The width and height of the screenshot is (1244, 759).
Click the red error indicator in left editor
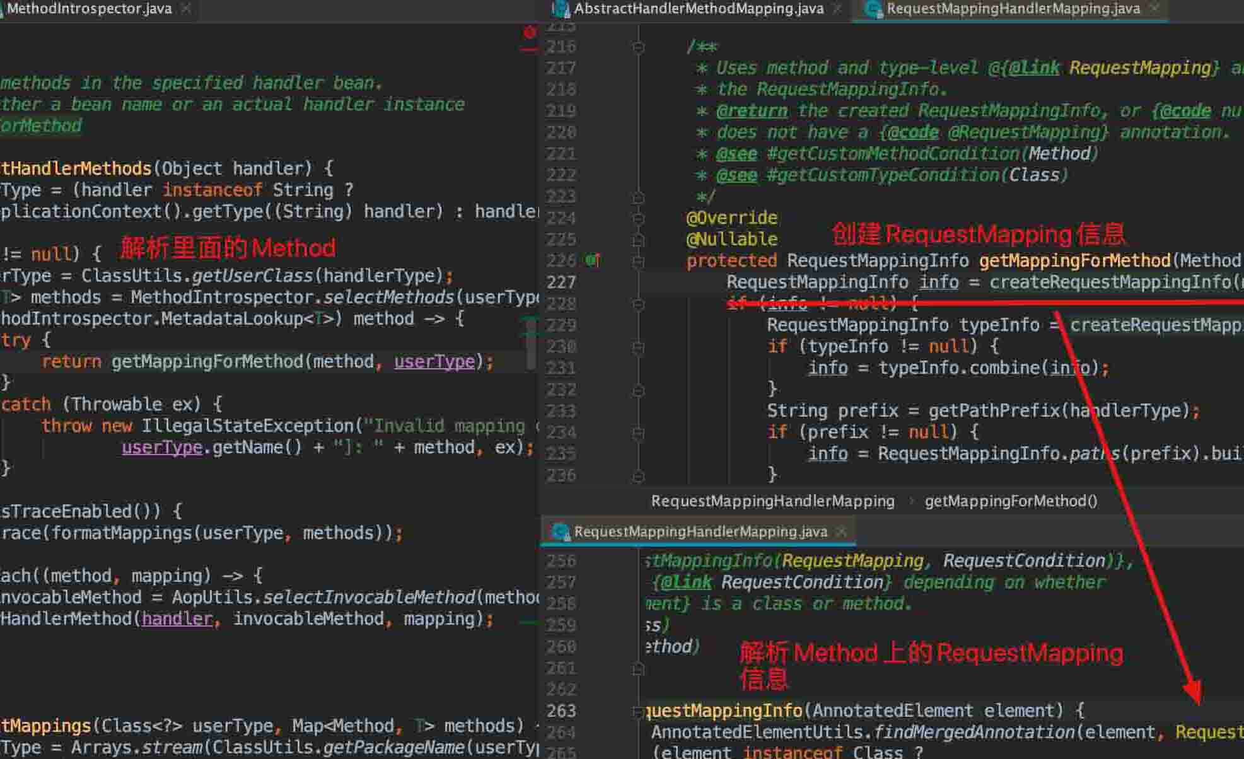530,32
